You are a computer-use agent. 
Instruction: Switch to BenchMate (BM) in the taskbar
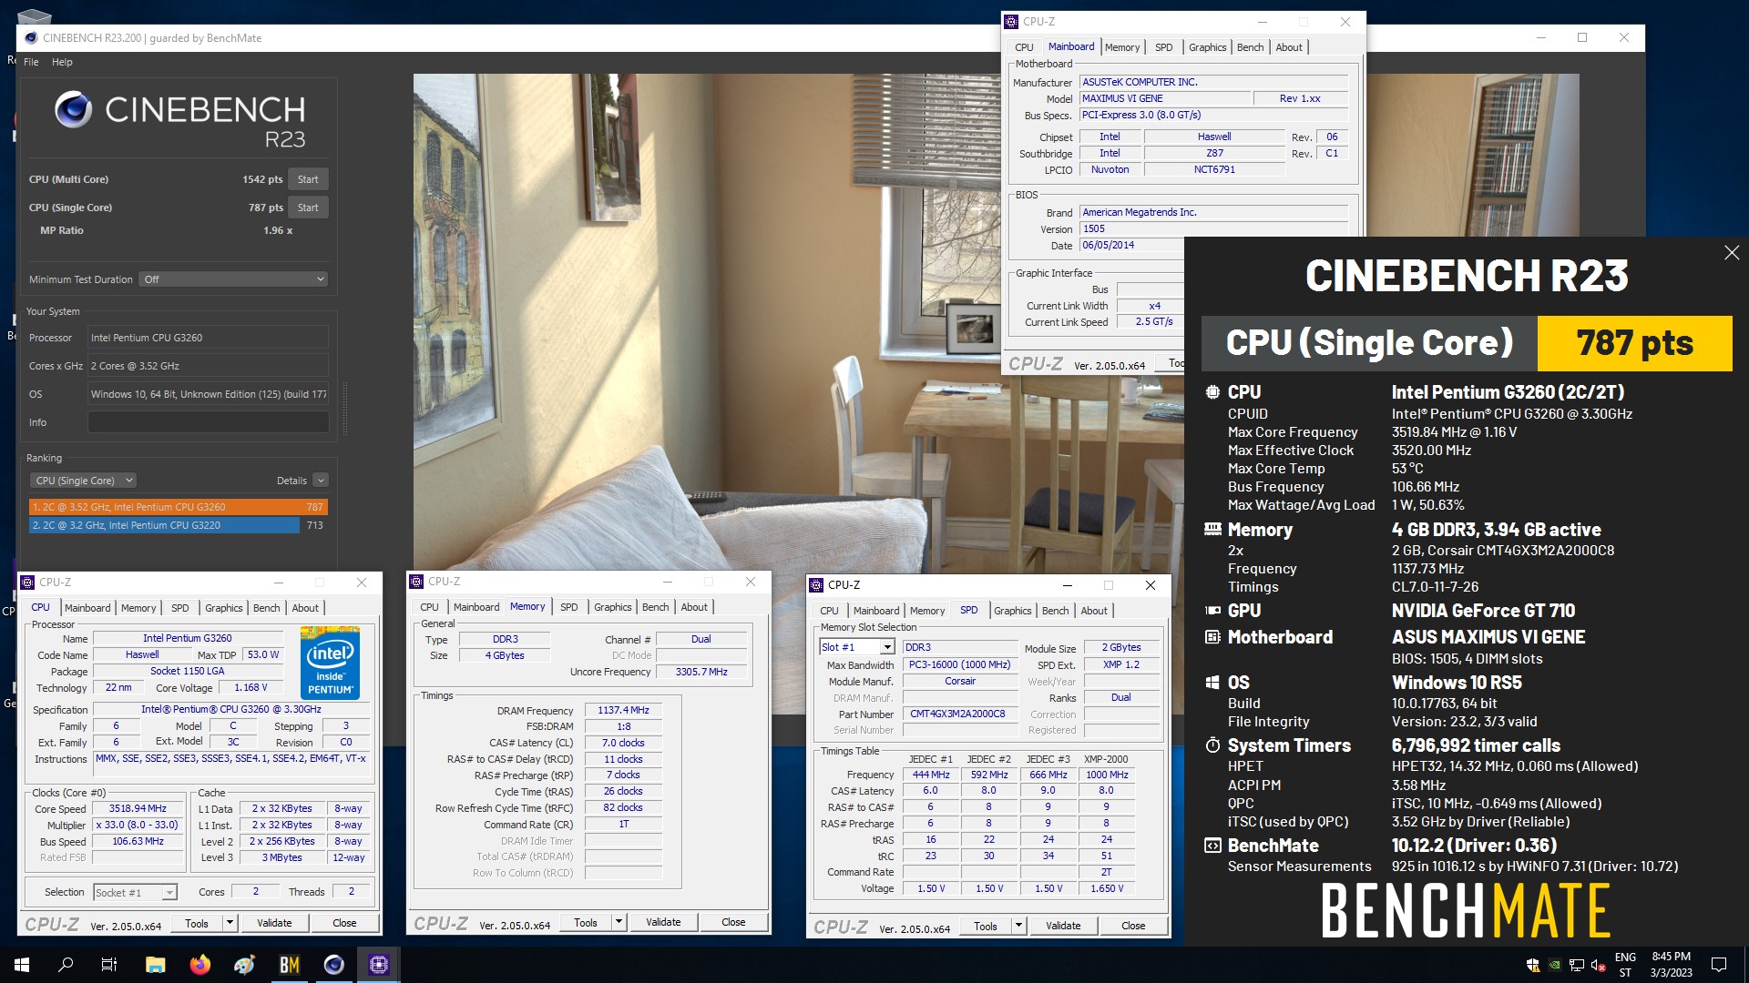(289, 965)
